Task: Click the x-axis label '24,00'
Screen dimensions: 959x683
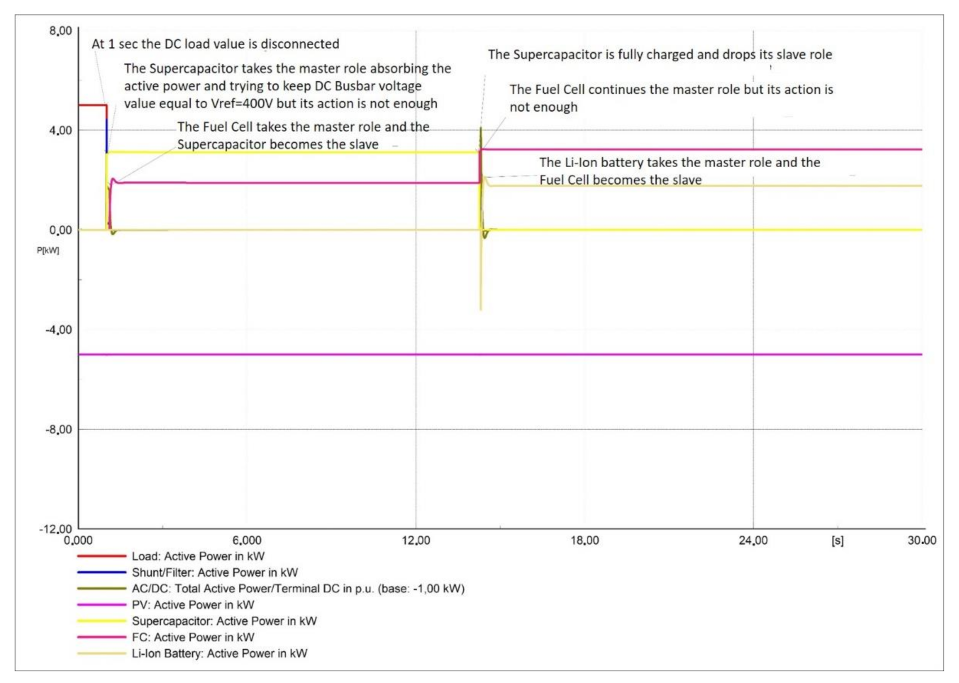Action: pyautogui.click(x=753, y=541)
